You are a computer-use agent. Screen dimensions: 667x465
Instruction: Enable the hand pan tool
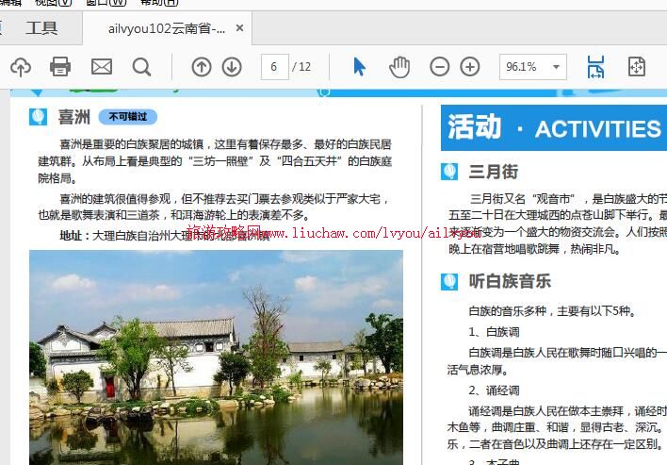coord(399,66)
